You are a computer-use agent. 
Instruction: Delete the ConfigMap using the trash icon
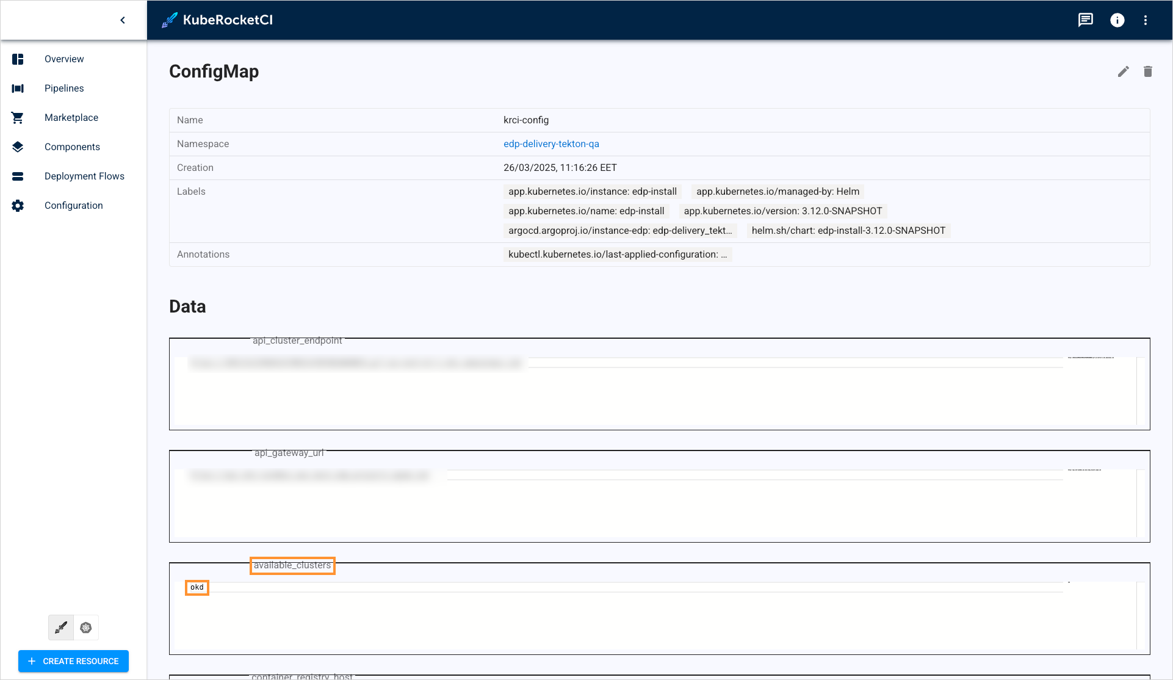(1148, 71)
